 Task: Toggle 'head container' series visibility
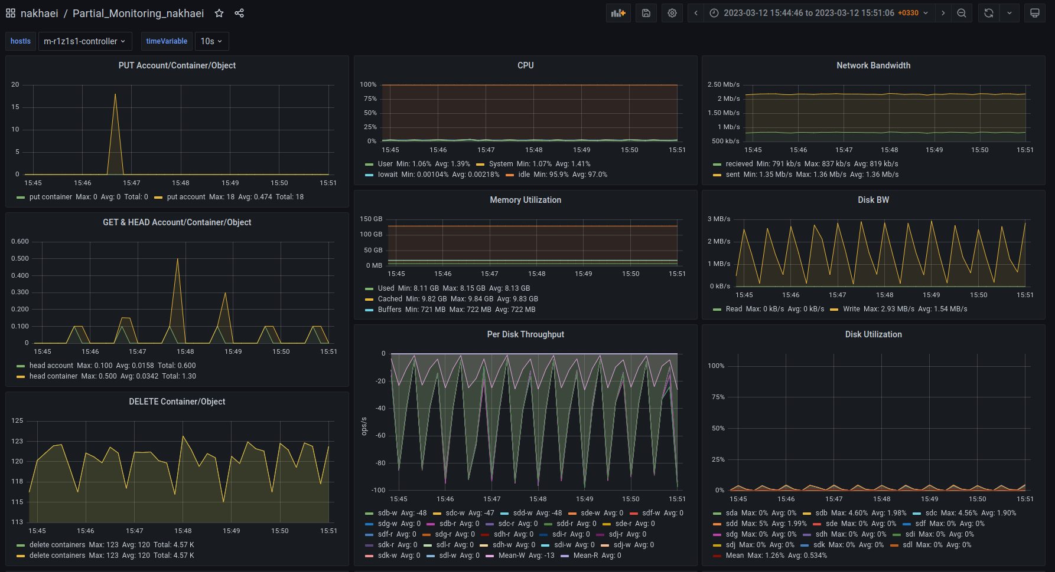click(53, 376)
